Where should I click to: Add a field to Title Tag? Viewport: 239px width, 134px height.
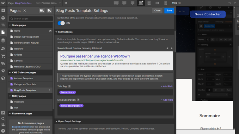[167, 86]
